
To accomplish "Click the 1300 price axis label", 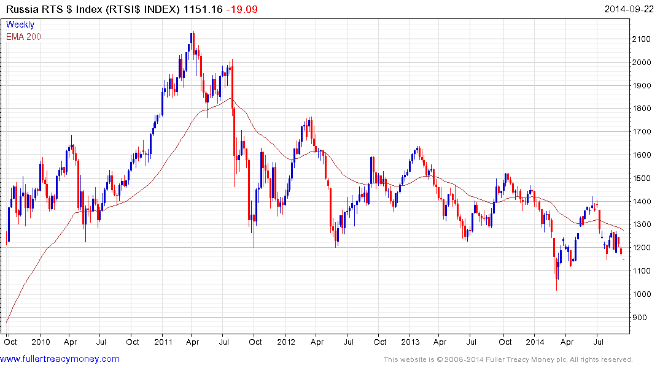I will (642, 224).
